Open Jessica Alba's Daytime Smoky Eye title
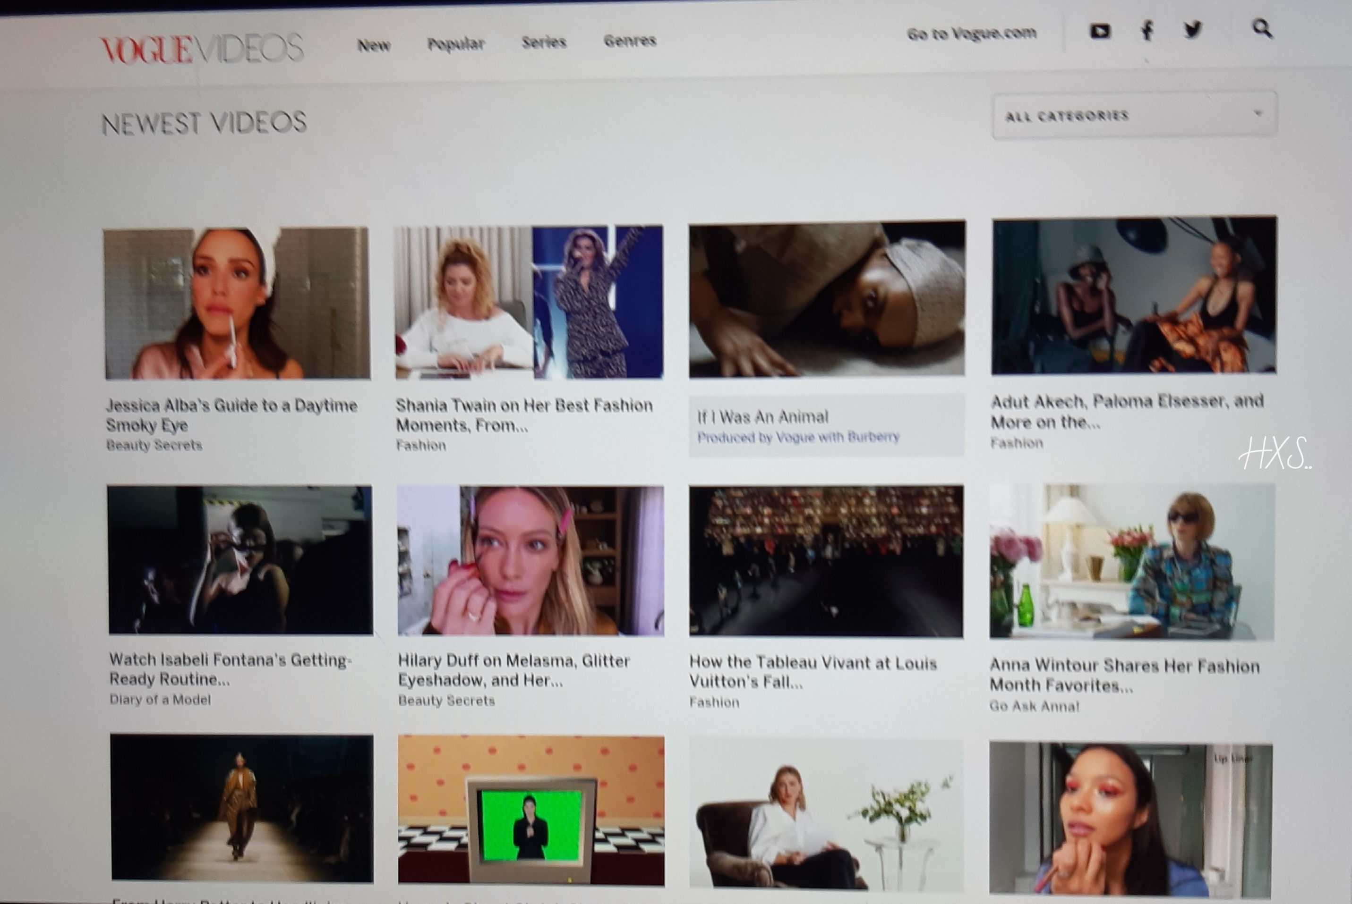This screenshot has width=1352, height=904. tap(231, 415)
